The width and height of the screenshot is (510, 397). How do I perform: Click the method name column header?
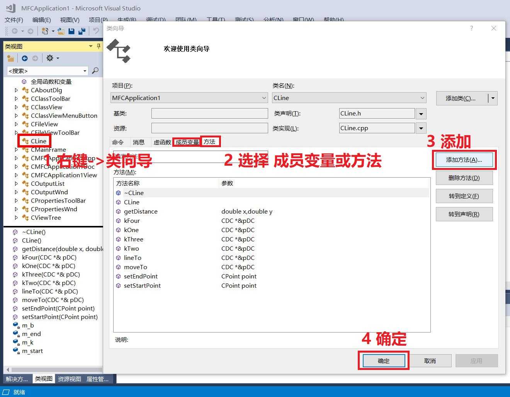tap(166, 183)
